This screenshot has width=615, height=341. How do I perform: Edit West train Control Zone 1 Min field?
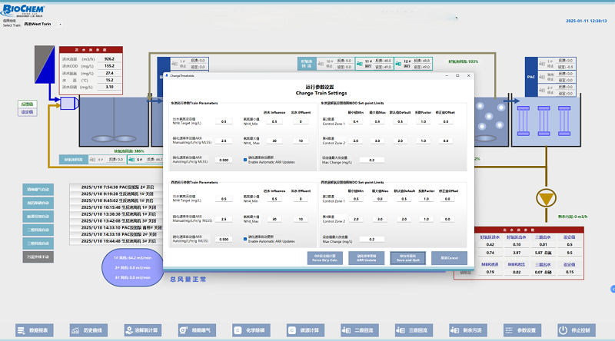356,199
